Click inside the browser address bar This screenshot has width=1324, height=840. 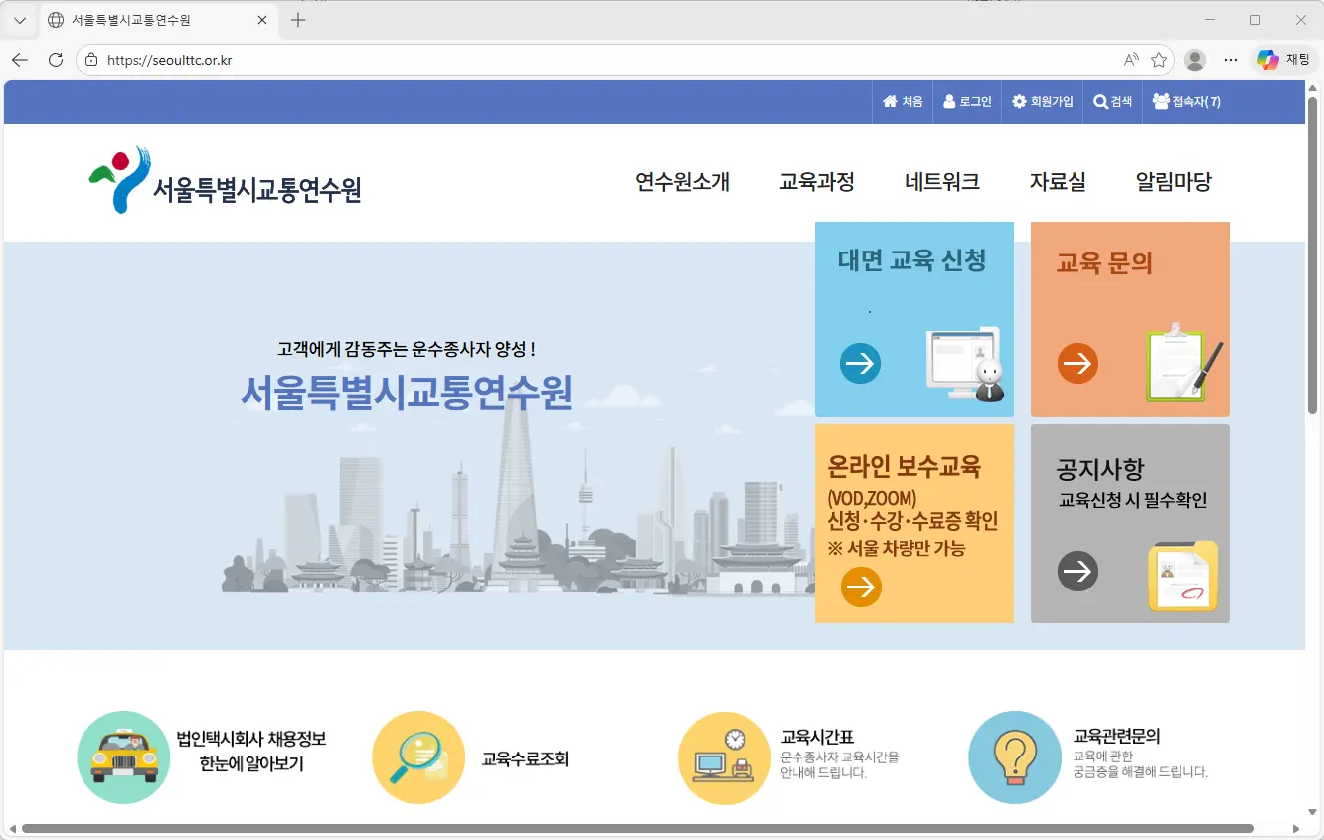click(298, 59)
